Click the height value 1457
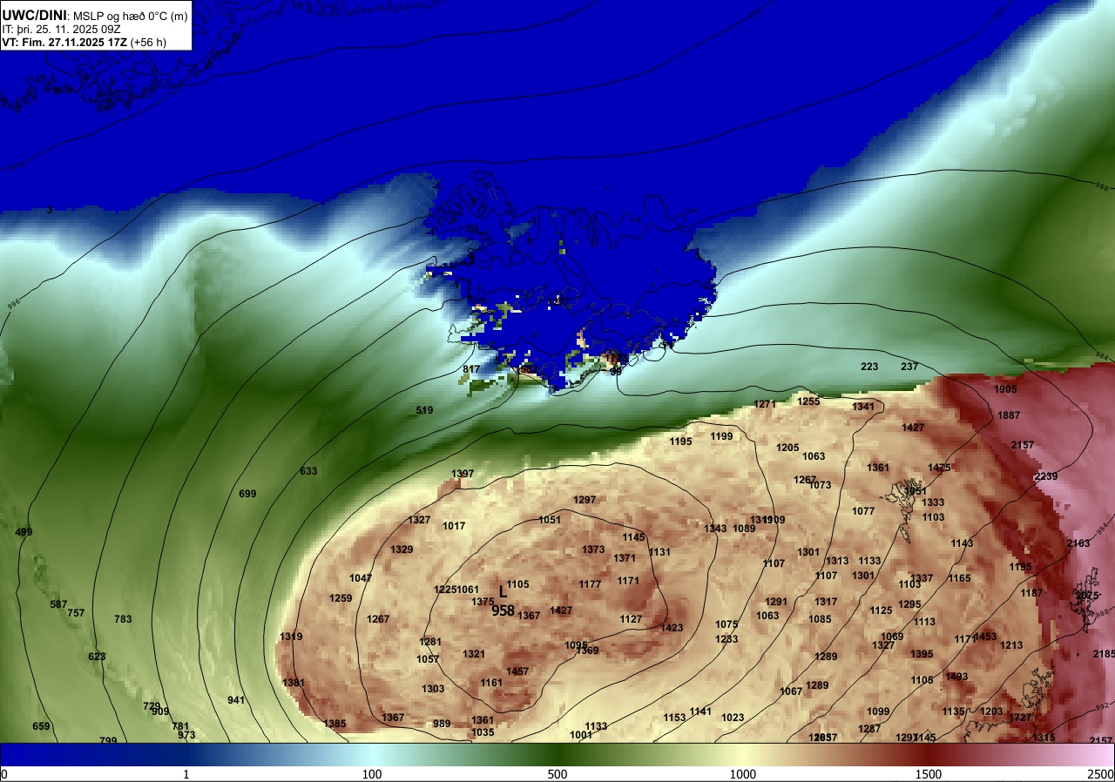Image resolution: width=1115 pixels, height=782 pixels. (x=517, y=671)
